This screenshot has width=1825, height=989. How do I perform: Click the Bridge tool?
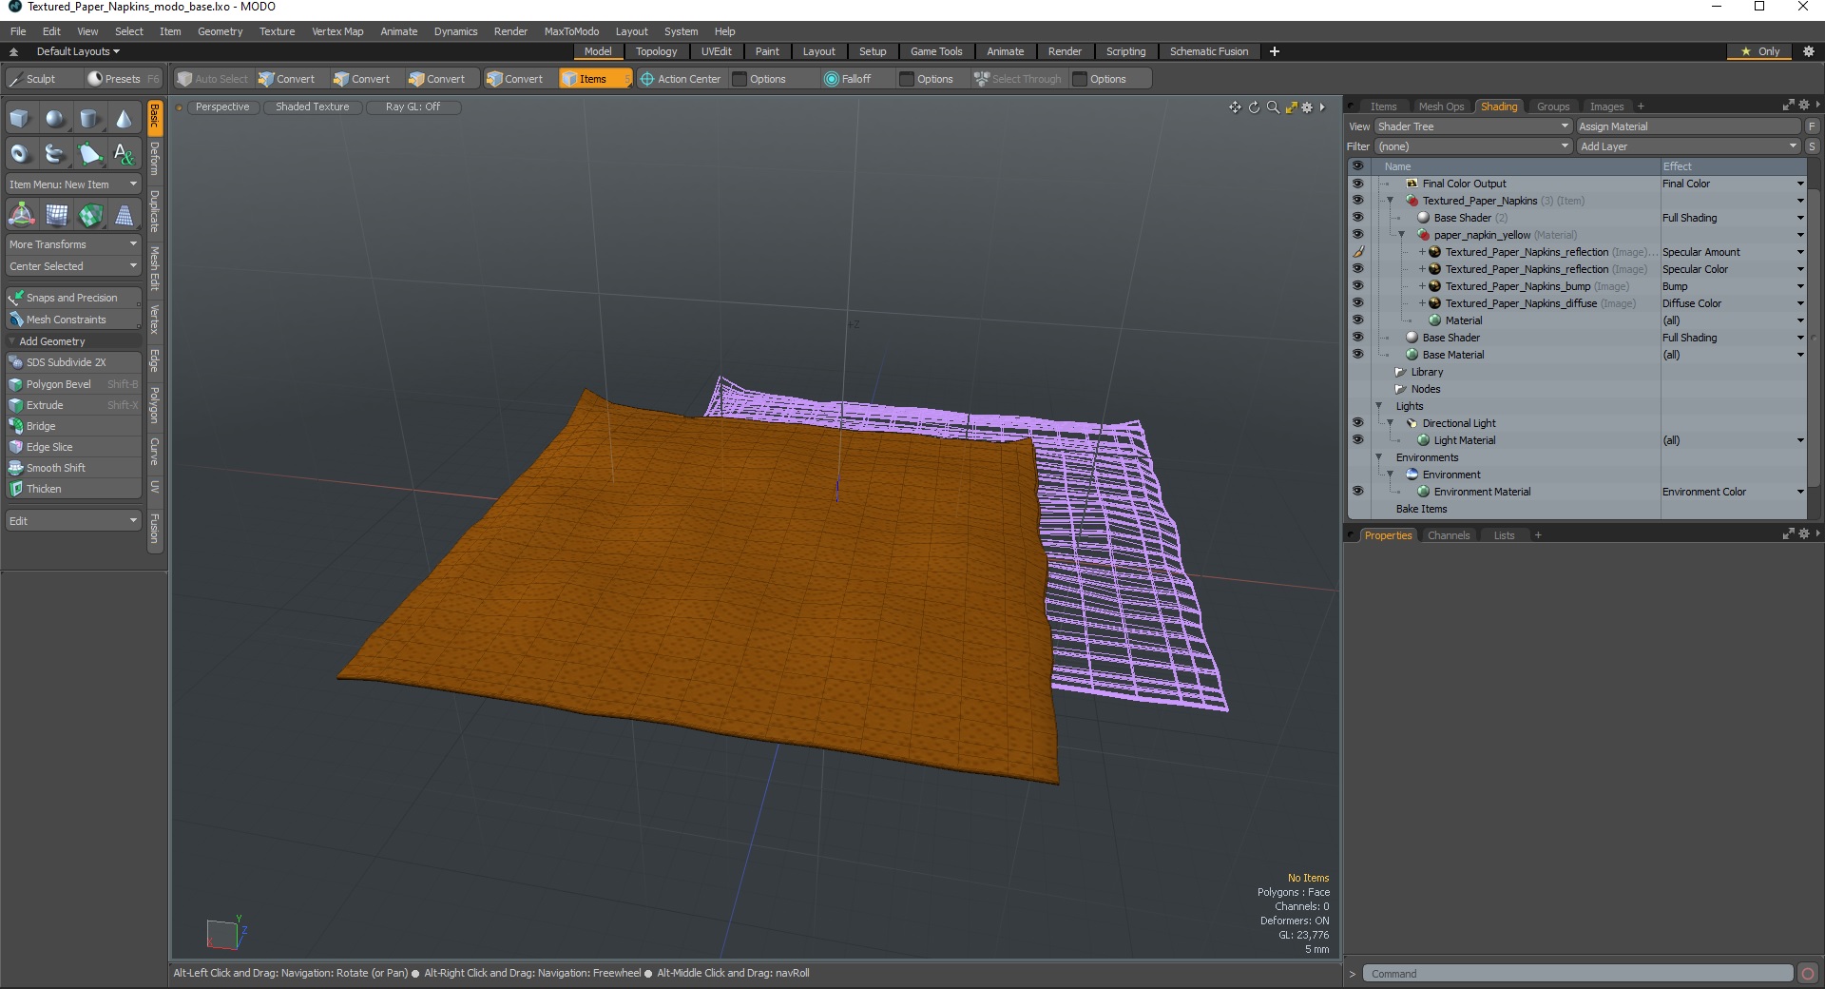coord(74,426)
